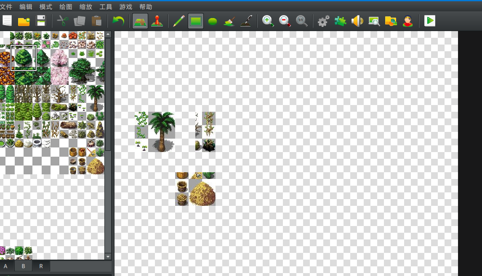Select the Ellipse drawing tool
The image size is (482, 276).
213,21
